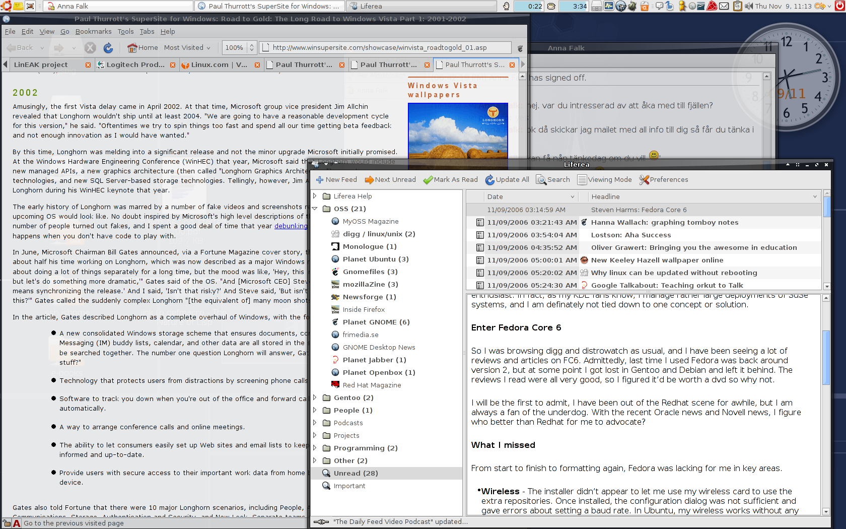The image size is (846, 529).
Task: Select Gnomefiles feed
Action: coord(370,272)
